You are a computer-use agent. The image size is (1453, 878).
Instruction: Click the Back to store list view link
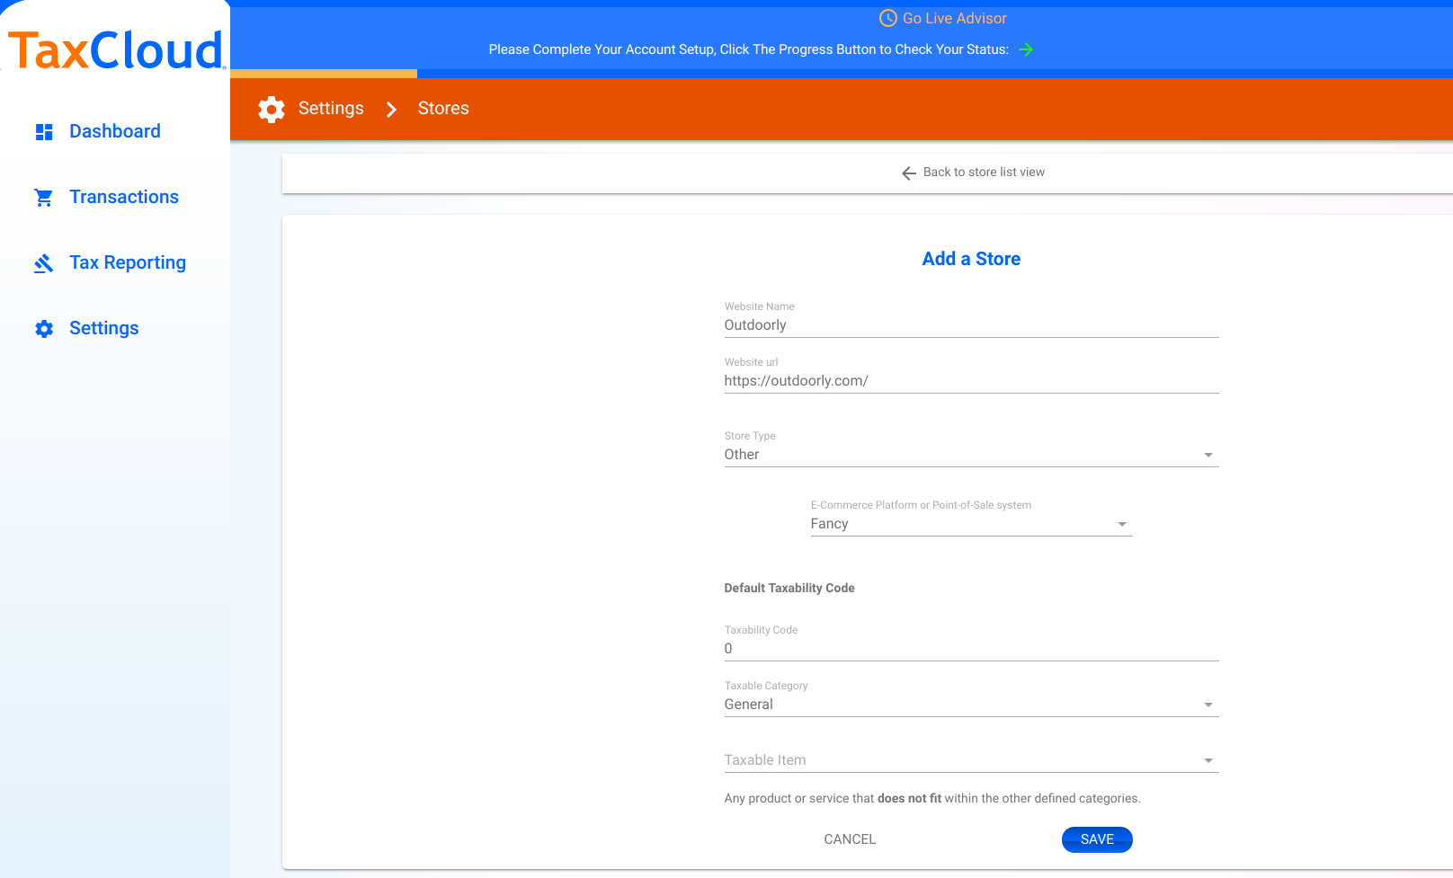point(984,173)
